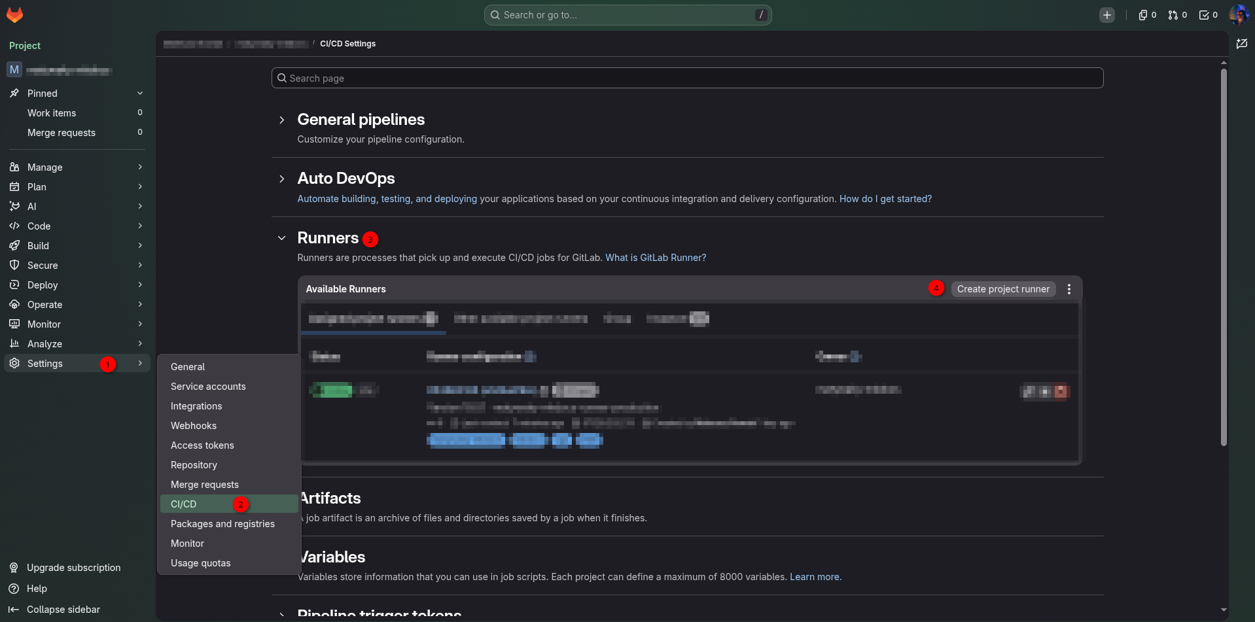This screenshot has height=622, width=1255.
Task: Expand the Secure sidebar chevron
Action: (140, 266)
